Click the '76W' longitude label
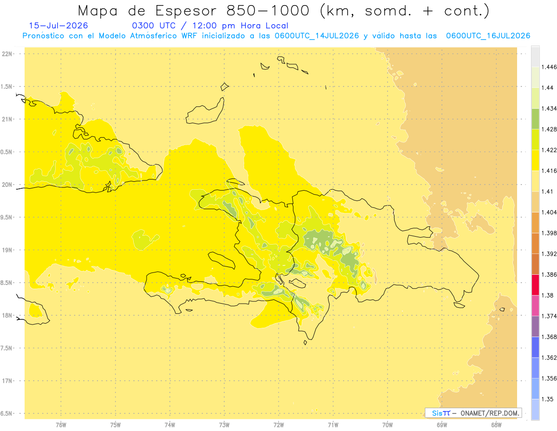 click(61, 424)
